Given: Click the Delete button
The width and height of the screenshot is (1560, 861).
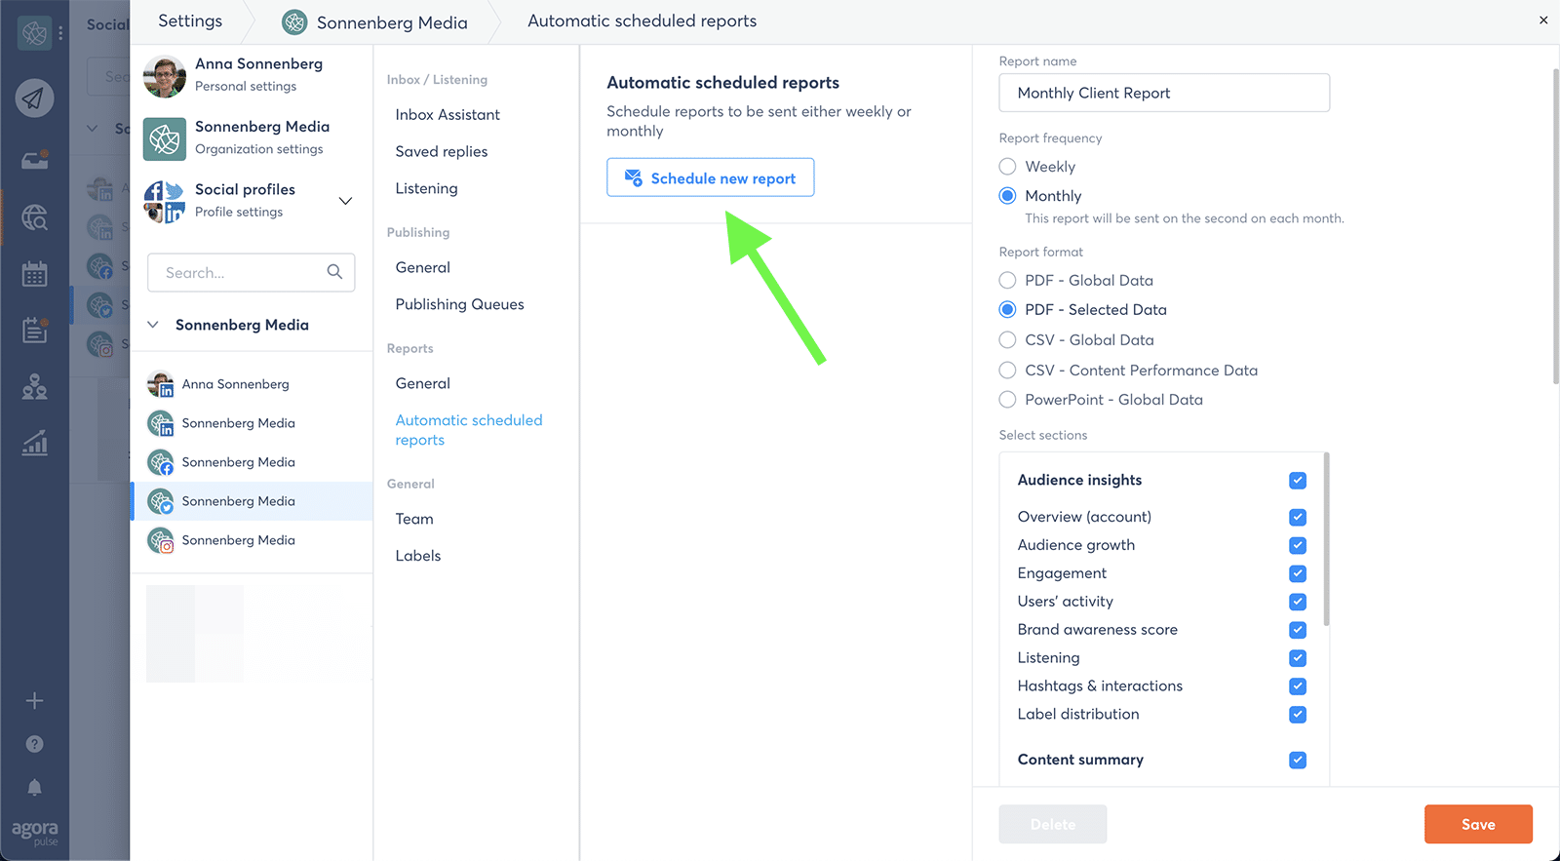Looking at the screenshot, I should pyautogui.click(x=1053, y=824).
